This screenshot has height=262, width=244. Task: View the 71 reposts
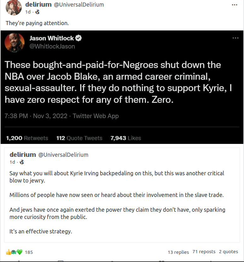click(204, 252)
